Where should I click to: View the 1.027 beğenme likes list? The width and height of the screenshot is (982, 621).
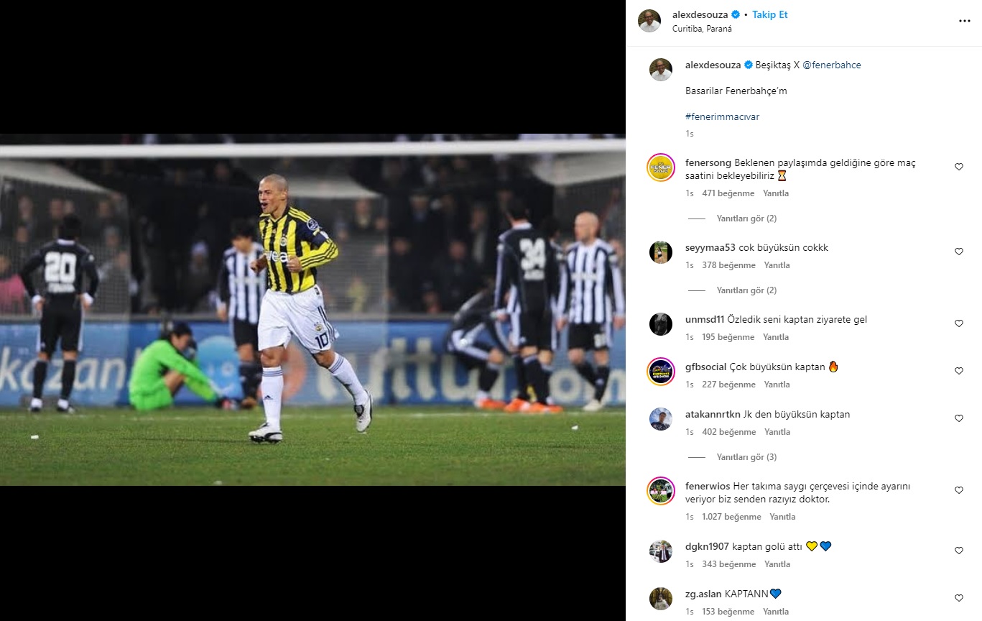point(731,517)
